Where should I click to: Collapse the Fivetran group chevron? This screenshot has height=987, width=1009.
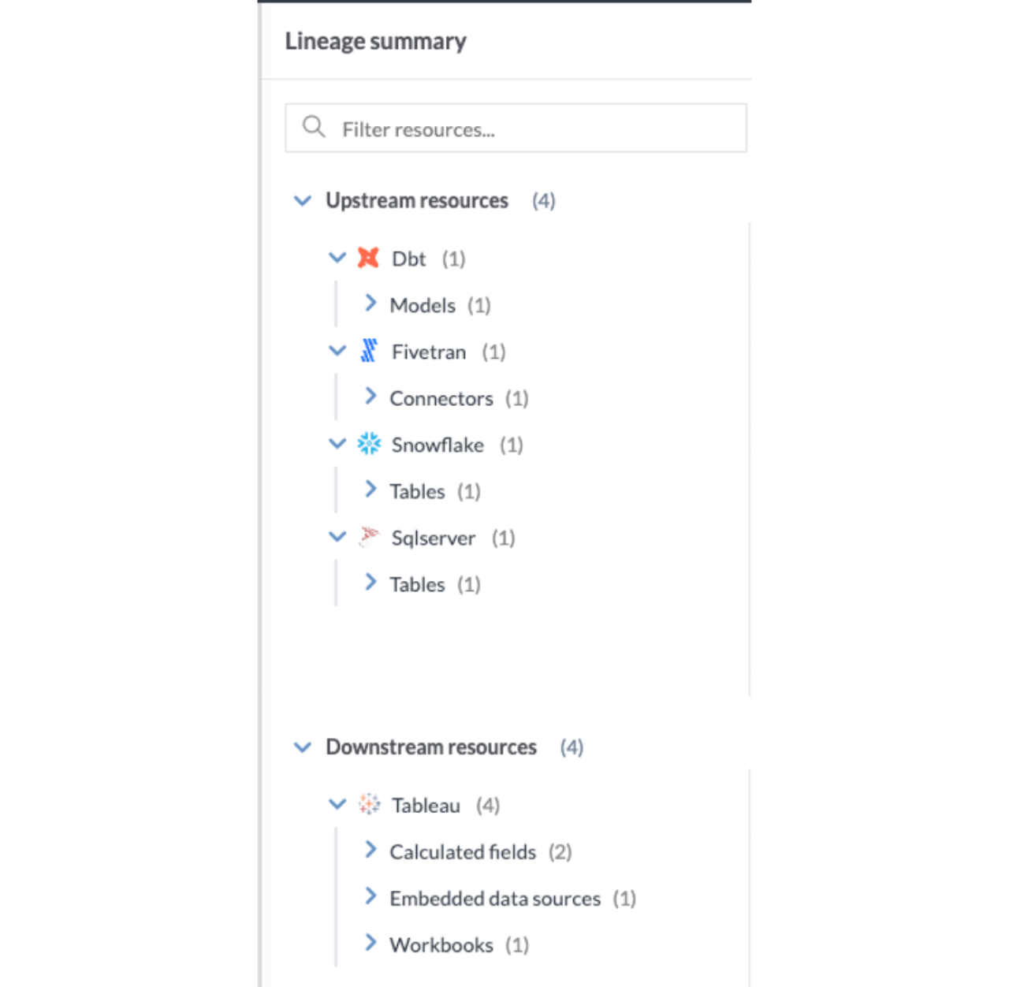337,351
